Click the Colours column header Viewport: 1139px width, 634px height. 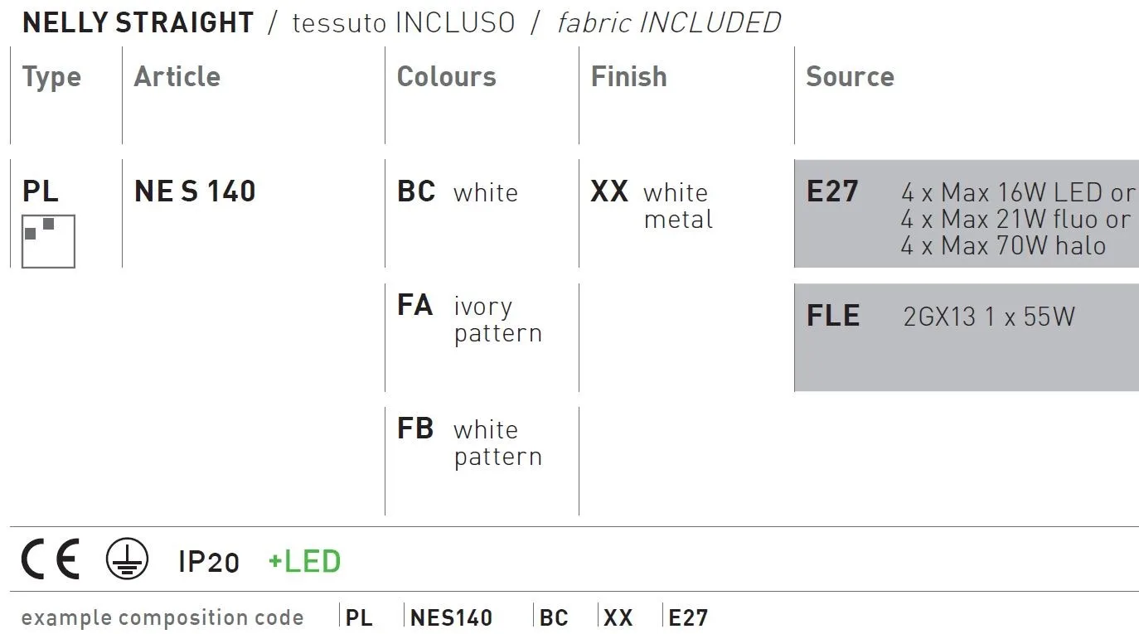point(447,76)
